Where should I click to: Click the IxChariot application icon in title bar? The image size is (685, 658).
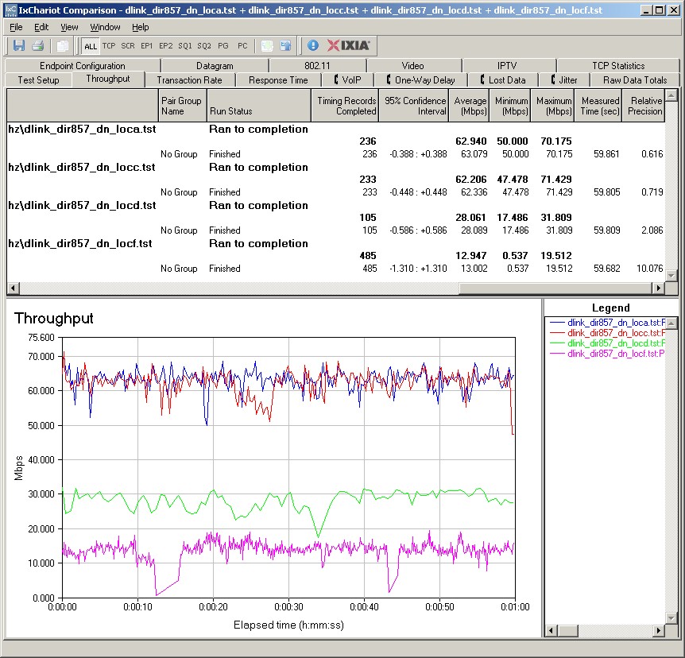10,10
